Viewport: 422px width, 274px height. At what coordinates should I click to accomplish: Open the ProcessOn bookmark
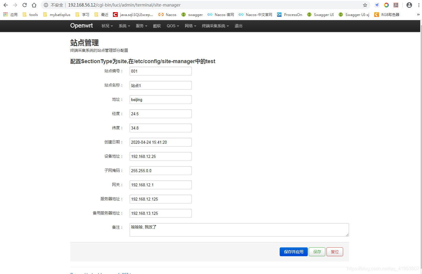point(290,15)
